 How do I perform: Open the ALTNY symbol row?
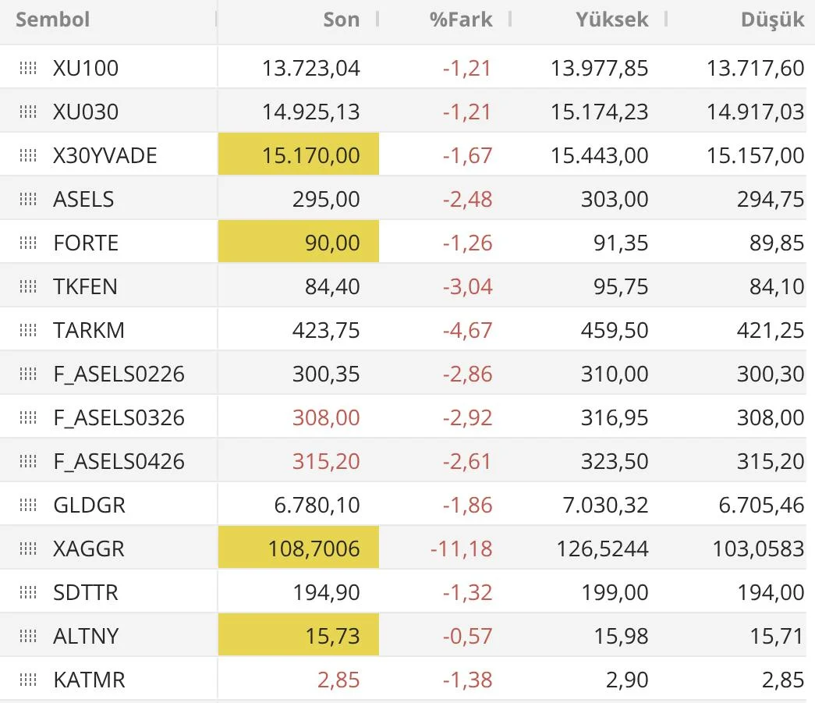pos(86,636)
